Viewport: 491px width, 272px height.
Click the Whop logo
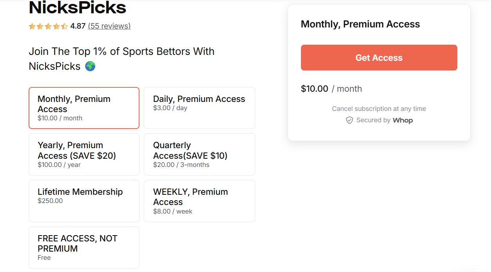[x=403, y=120]
